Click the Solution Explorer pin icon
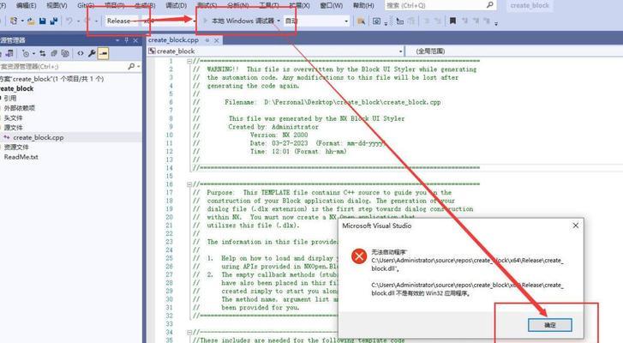 coord(126,40)
